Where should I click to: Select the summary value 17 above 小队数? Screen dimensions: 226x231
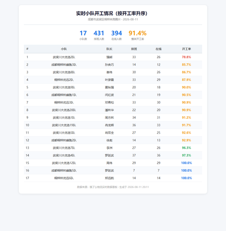point(83,33)
